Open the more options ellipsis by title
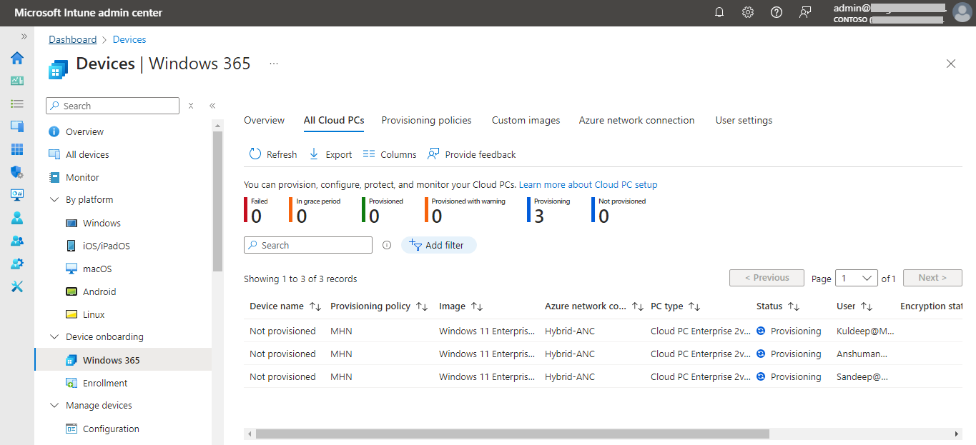The width and height of the screenshot is (976, 445). click(x=273, y=64)
